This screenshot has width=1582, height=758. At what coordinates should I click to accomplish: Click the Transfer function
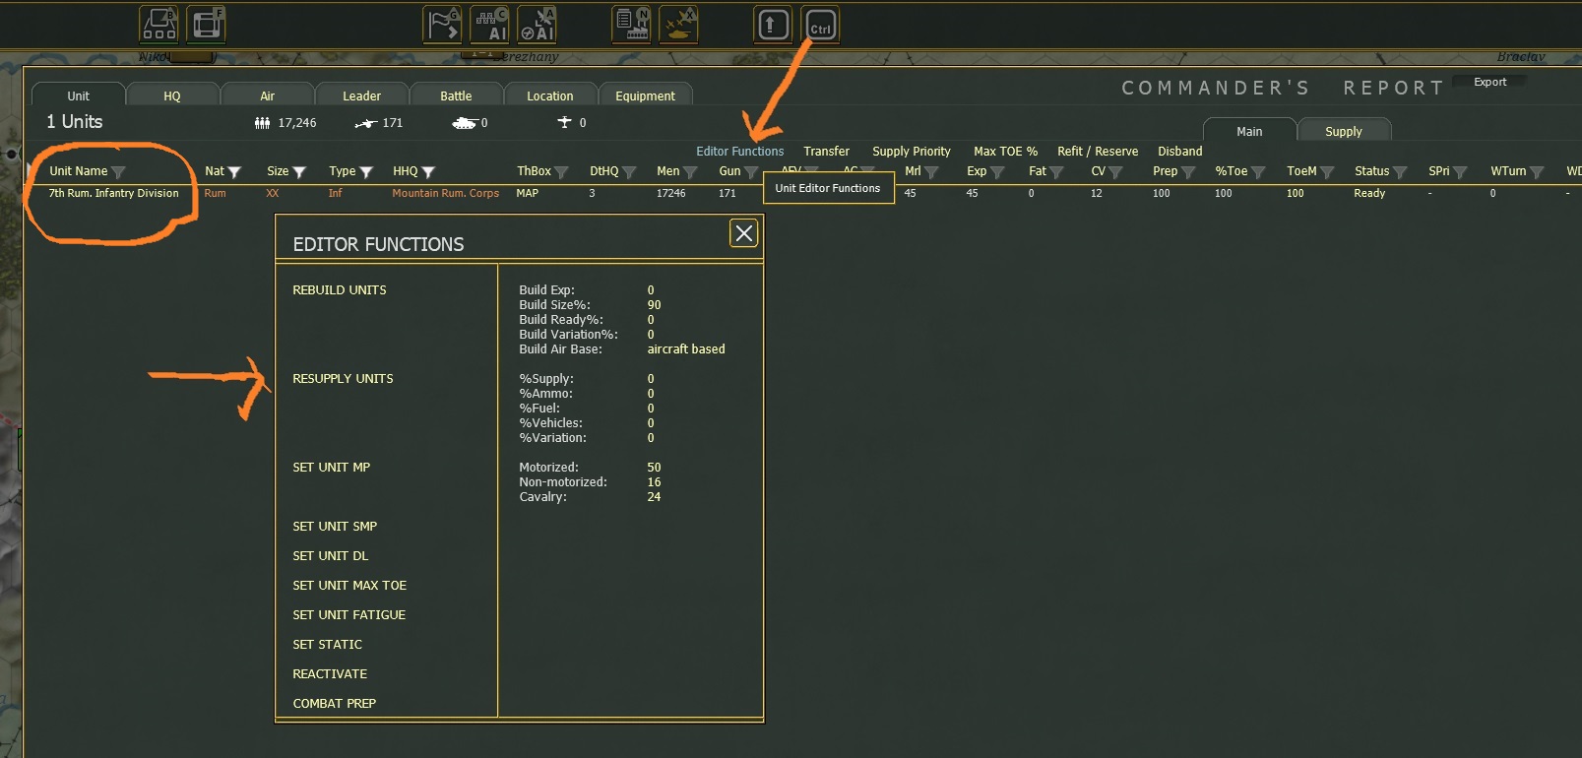(x=826, y=152)
